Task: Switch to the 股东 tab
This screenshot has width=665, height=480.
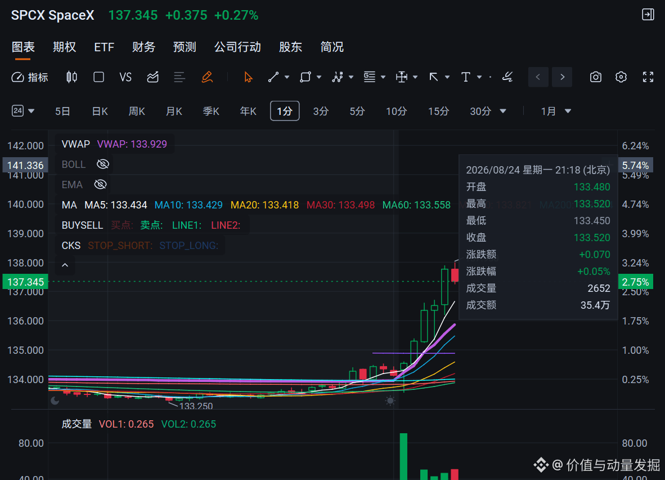Action: pyautogui.click(x=290, y=47)
